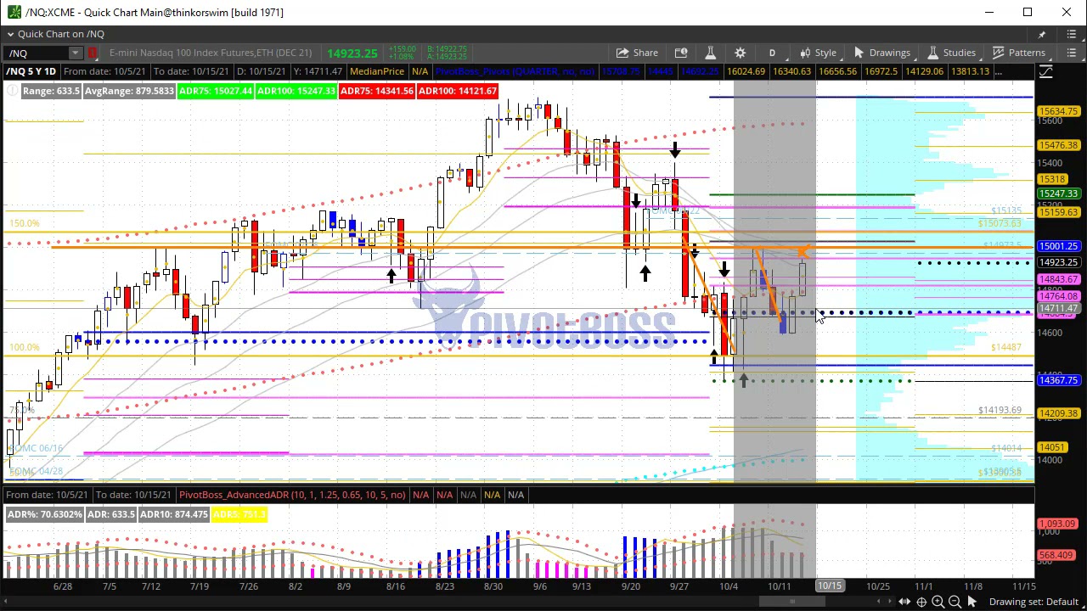Click the zoom out magnifier icon
Image resolution: width=1087 pixels, height=611 pixels.
(954, 602)
